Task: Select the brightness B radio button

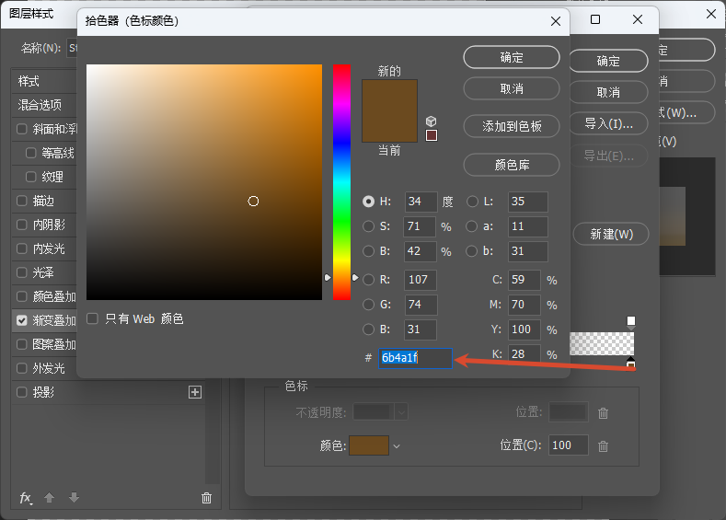Action: coord(369,251)
